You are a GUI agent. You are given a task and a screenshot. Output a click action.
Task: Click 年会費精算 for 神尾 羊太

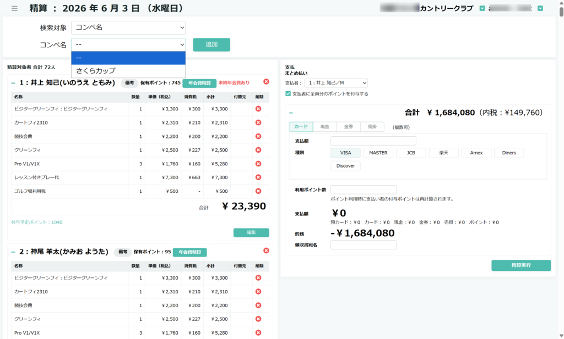pos(189,252)
